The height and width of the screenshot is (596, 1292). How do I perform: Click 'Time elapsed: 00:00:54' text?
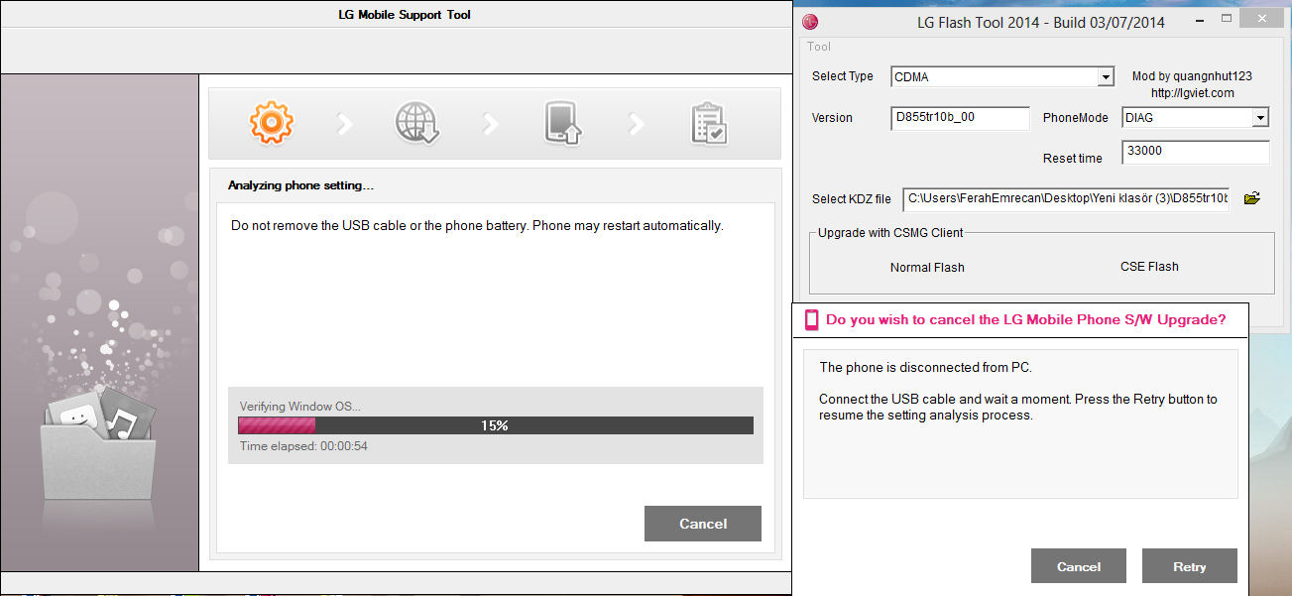click(304, 446)
